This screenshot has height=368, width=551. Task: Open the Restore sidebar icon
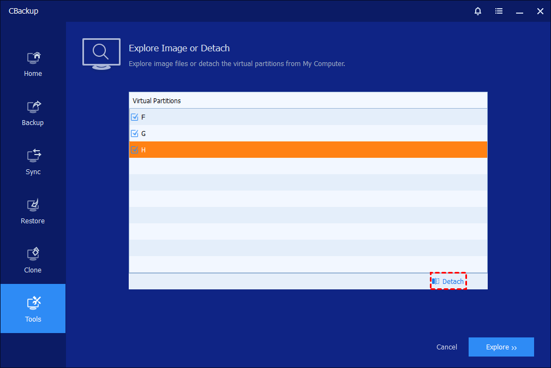[x=33, y=205]
